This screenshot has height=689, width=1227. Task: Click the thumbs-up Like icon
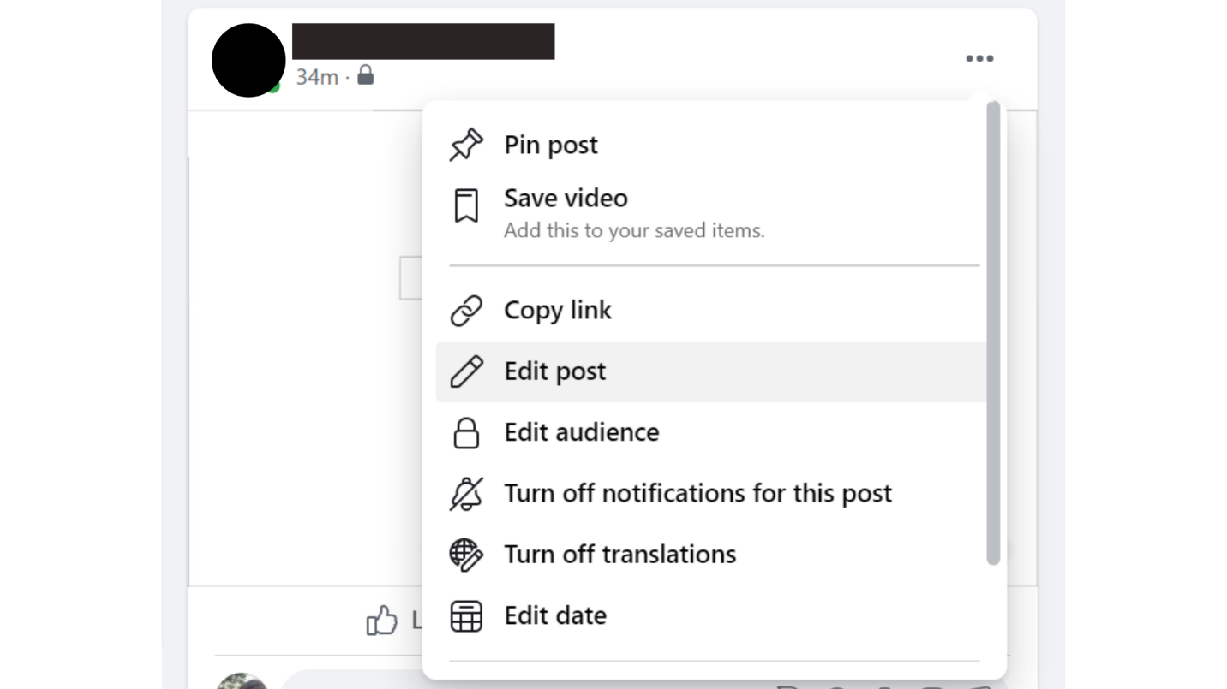pos(381,621)
